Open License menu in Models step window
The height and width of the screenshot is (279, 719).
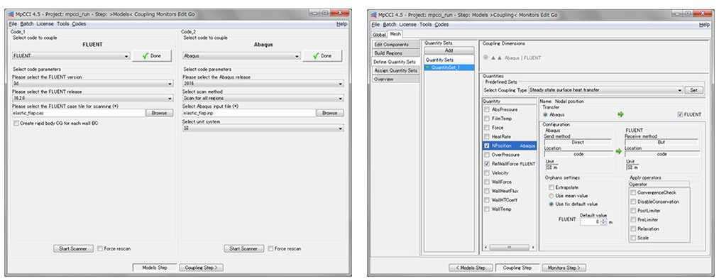45,24
